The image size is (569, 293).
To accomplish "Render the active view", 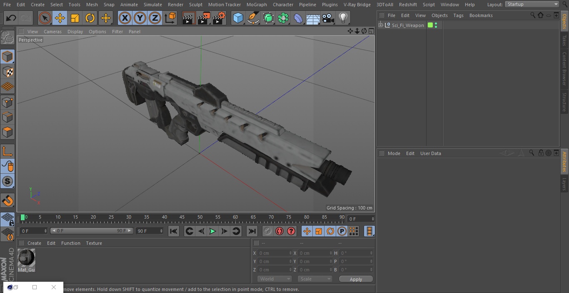I will pyautogui.click(x=189, y=18).
